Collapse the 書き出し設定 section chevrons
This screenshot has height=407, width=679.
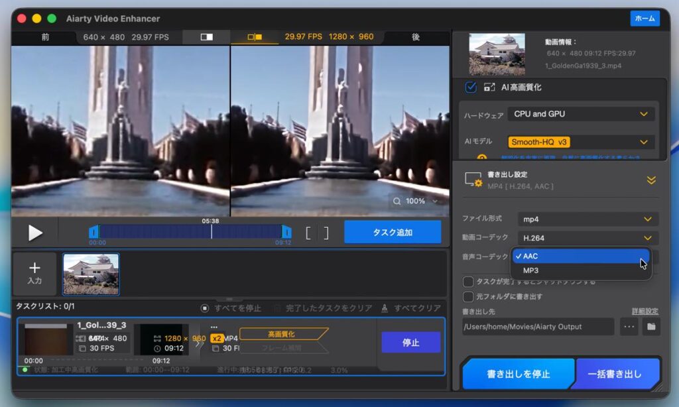pos(651,180)
